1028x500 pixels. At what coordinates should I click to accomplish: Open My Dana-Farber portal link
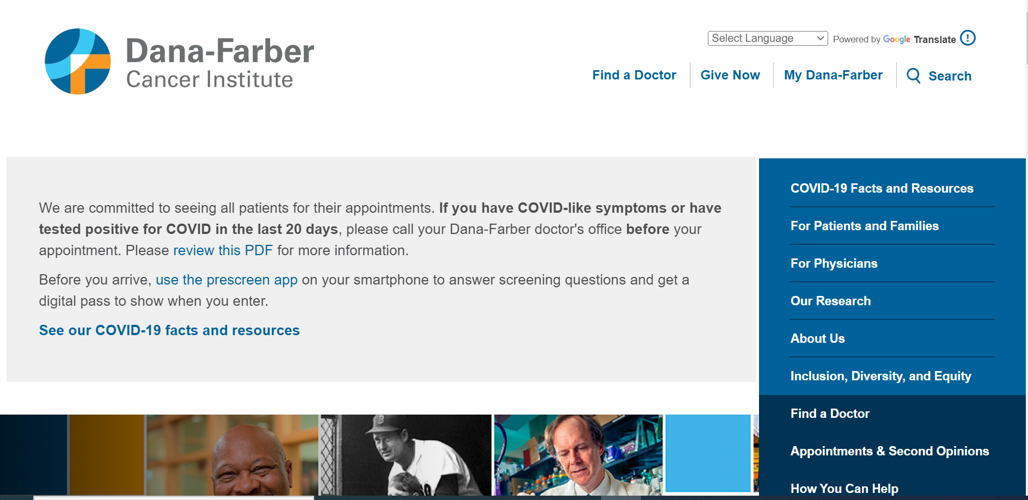[833, 75]
